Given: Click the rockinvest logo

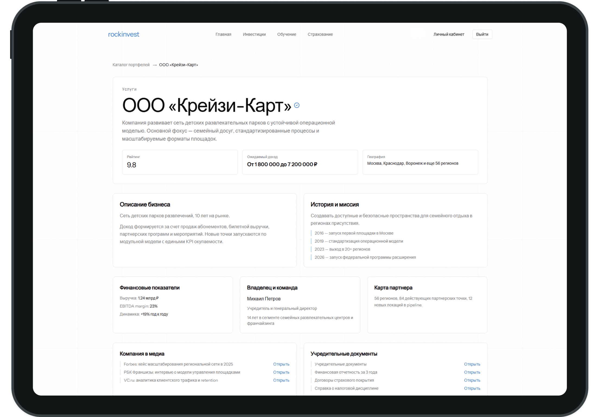Looking at the screenshot, I should (x=123, y=34).
